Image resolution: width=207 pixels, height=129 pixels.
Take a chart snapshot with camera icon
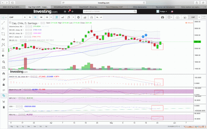(162, 17)
